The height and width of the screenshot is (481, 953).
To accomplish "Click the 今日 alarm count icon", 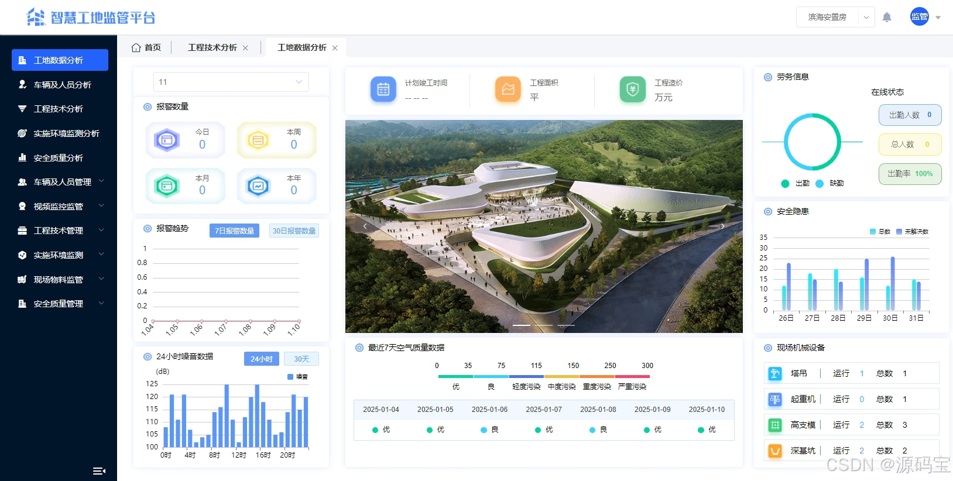I will (167, 140).
